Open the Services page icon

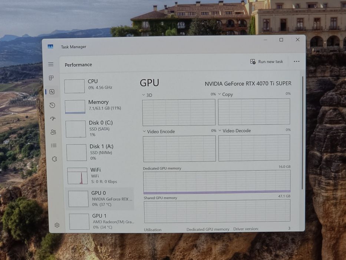pyautogui.click(x=55, y=159)
